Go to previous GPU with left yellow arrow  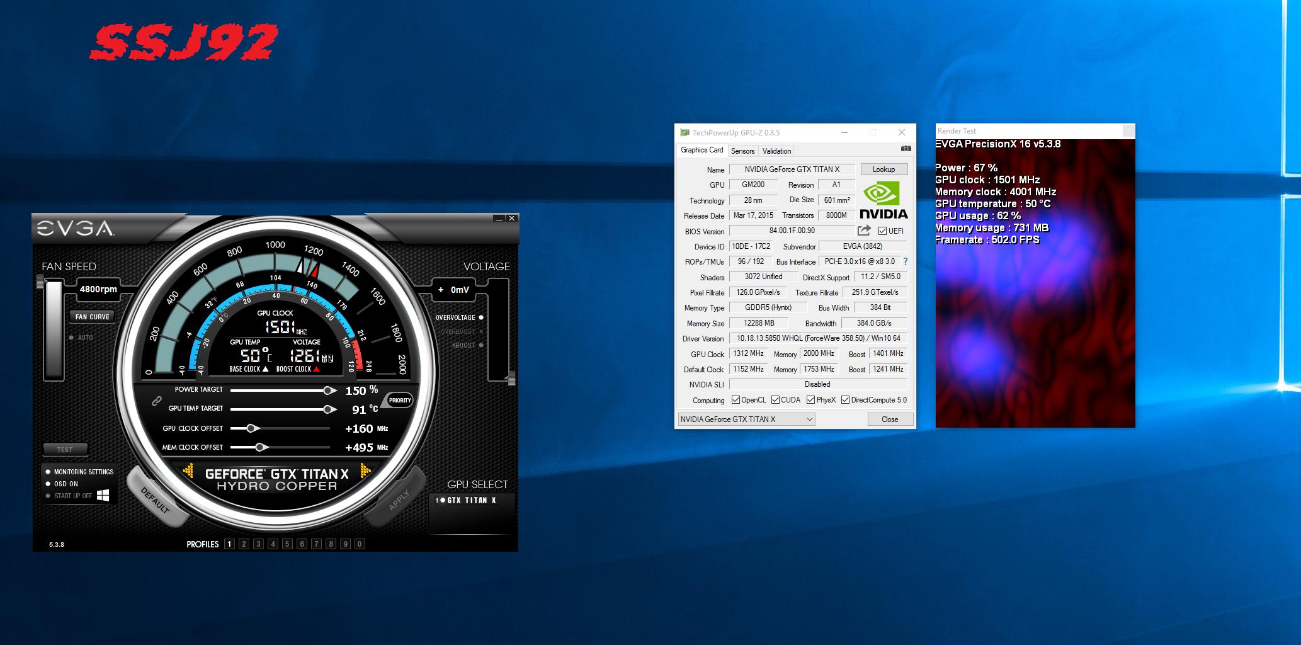pos(188,471)
